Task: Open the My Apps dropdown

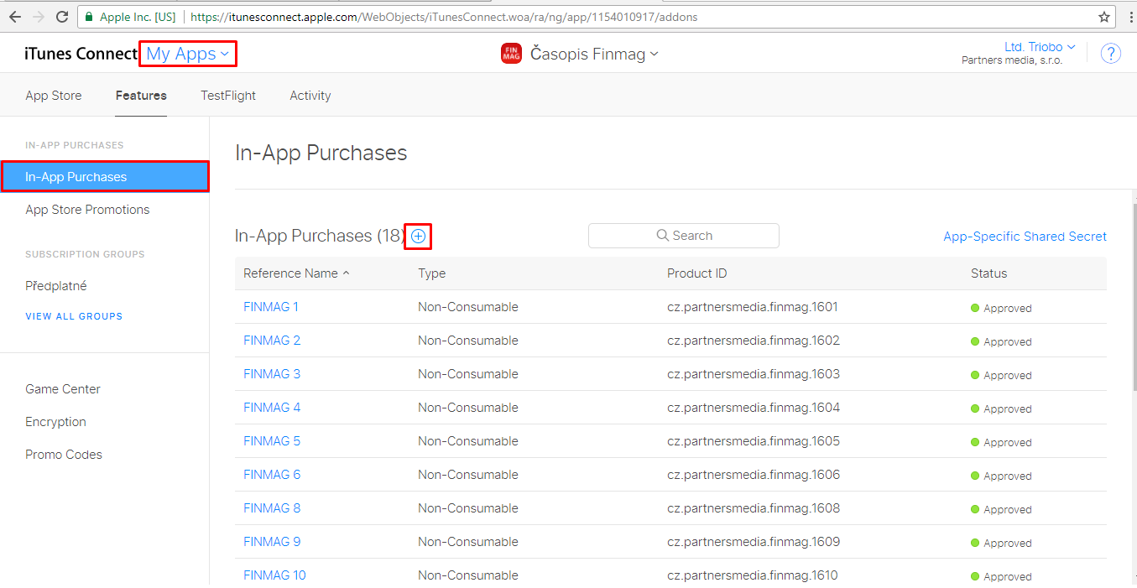Action: (187, 55)
